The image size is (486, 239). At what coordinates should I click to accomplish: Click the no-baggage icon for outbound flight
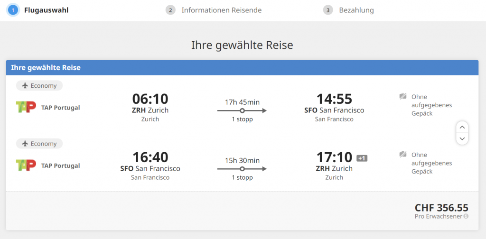pyautogui.click(x=403, y=97)
